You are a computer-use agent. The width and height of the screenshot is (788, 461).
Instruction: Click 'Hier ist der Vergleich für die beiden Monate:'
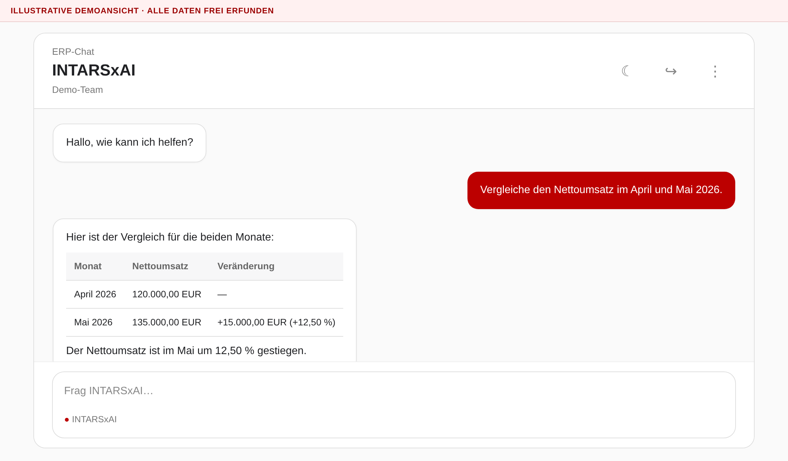click(170, 237)
